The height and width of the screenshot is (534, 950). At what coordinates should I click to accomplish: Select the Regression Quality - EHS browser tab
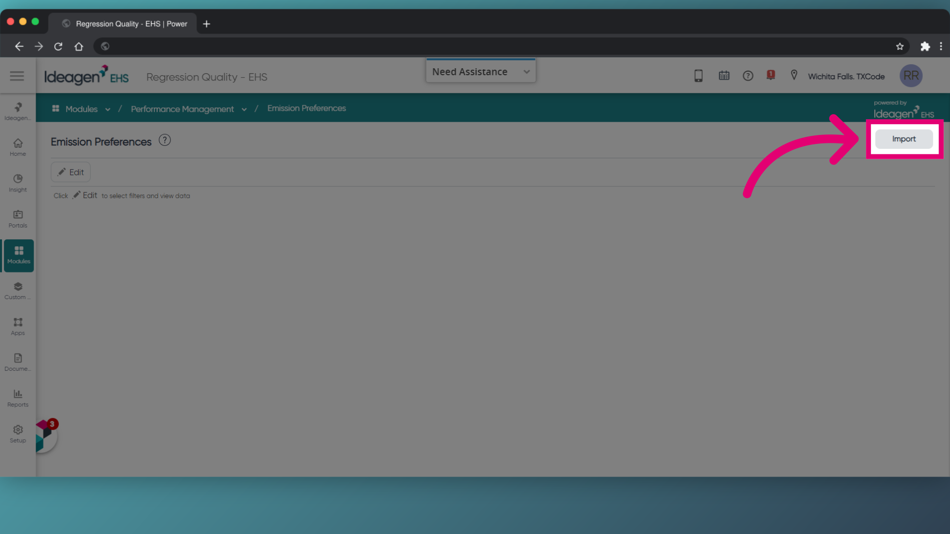[x=123, y=24]
